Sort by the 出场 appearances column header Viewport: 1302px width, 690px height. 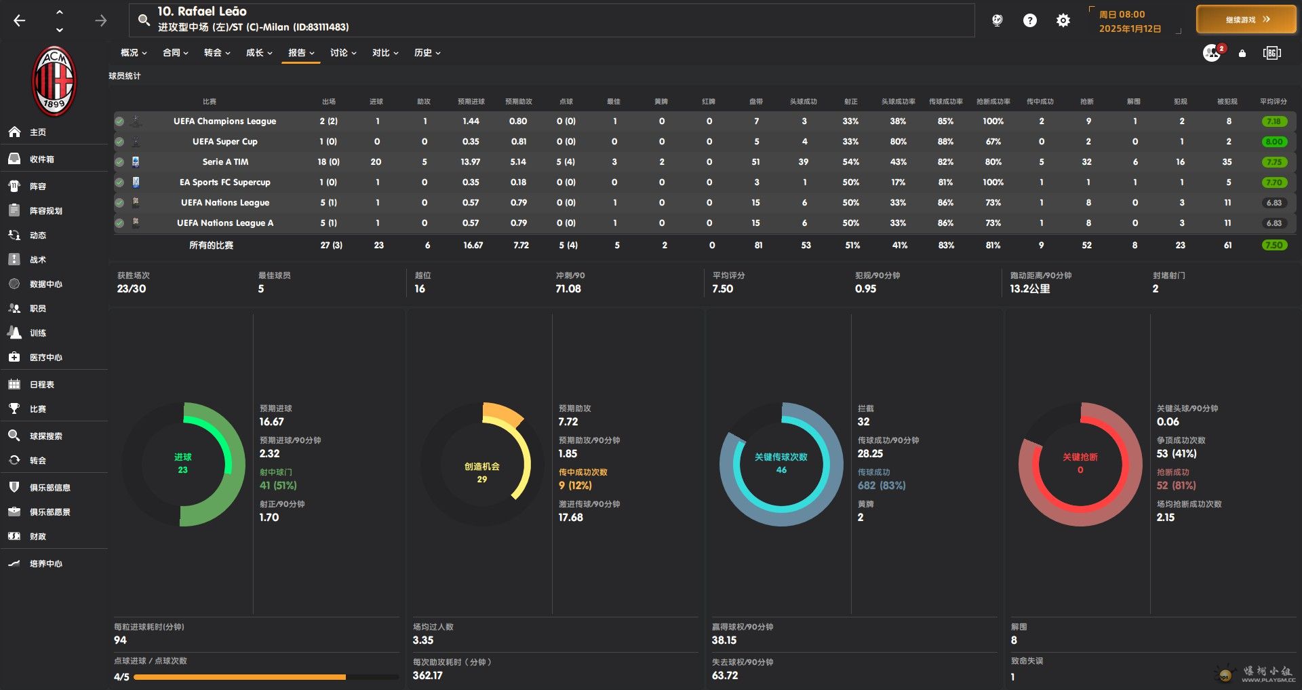tap(329, 102)
